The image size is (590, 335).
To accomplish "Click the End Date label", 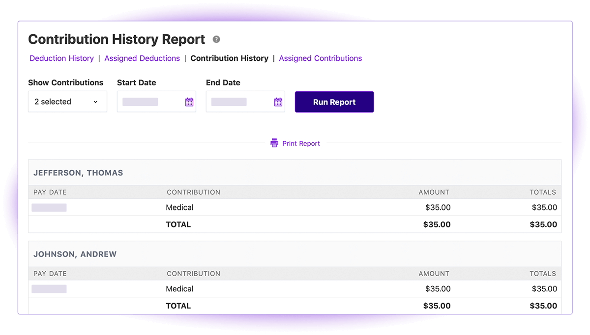I will pyautogui.click(x=223, y=82).
